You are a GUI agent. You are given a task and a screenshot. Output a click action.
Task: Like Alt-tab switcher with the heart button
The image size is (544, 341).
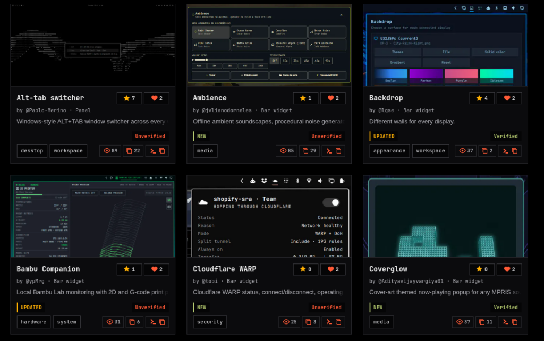(x=157, y=98)
